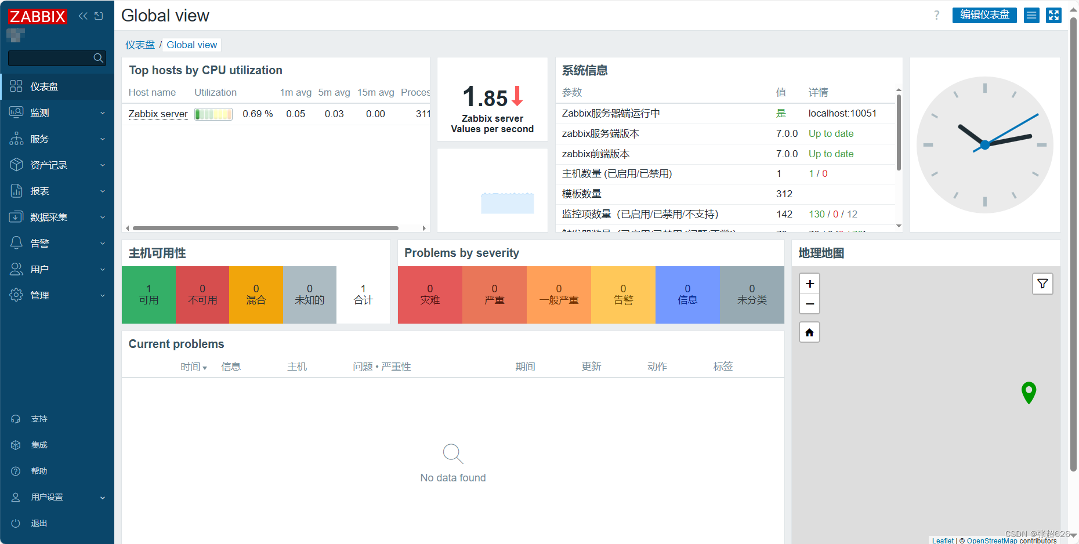
Task: Click the search magnifier icon in sidebar
Action: (99, 58)
